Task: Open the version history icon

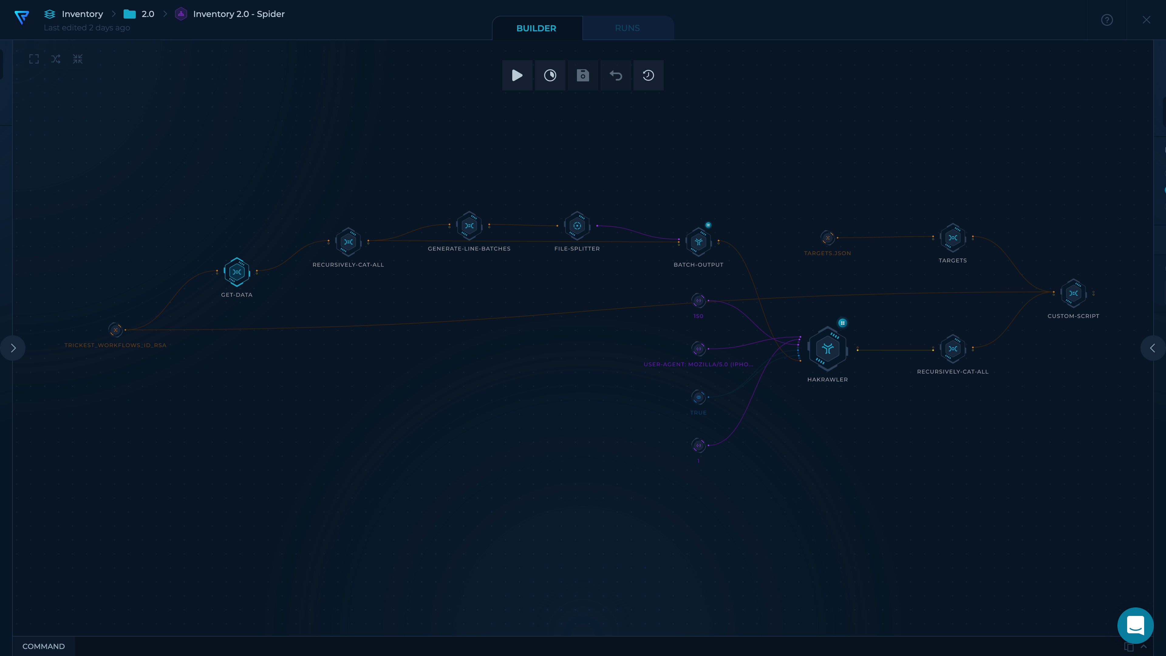Action: pos(648,75)
